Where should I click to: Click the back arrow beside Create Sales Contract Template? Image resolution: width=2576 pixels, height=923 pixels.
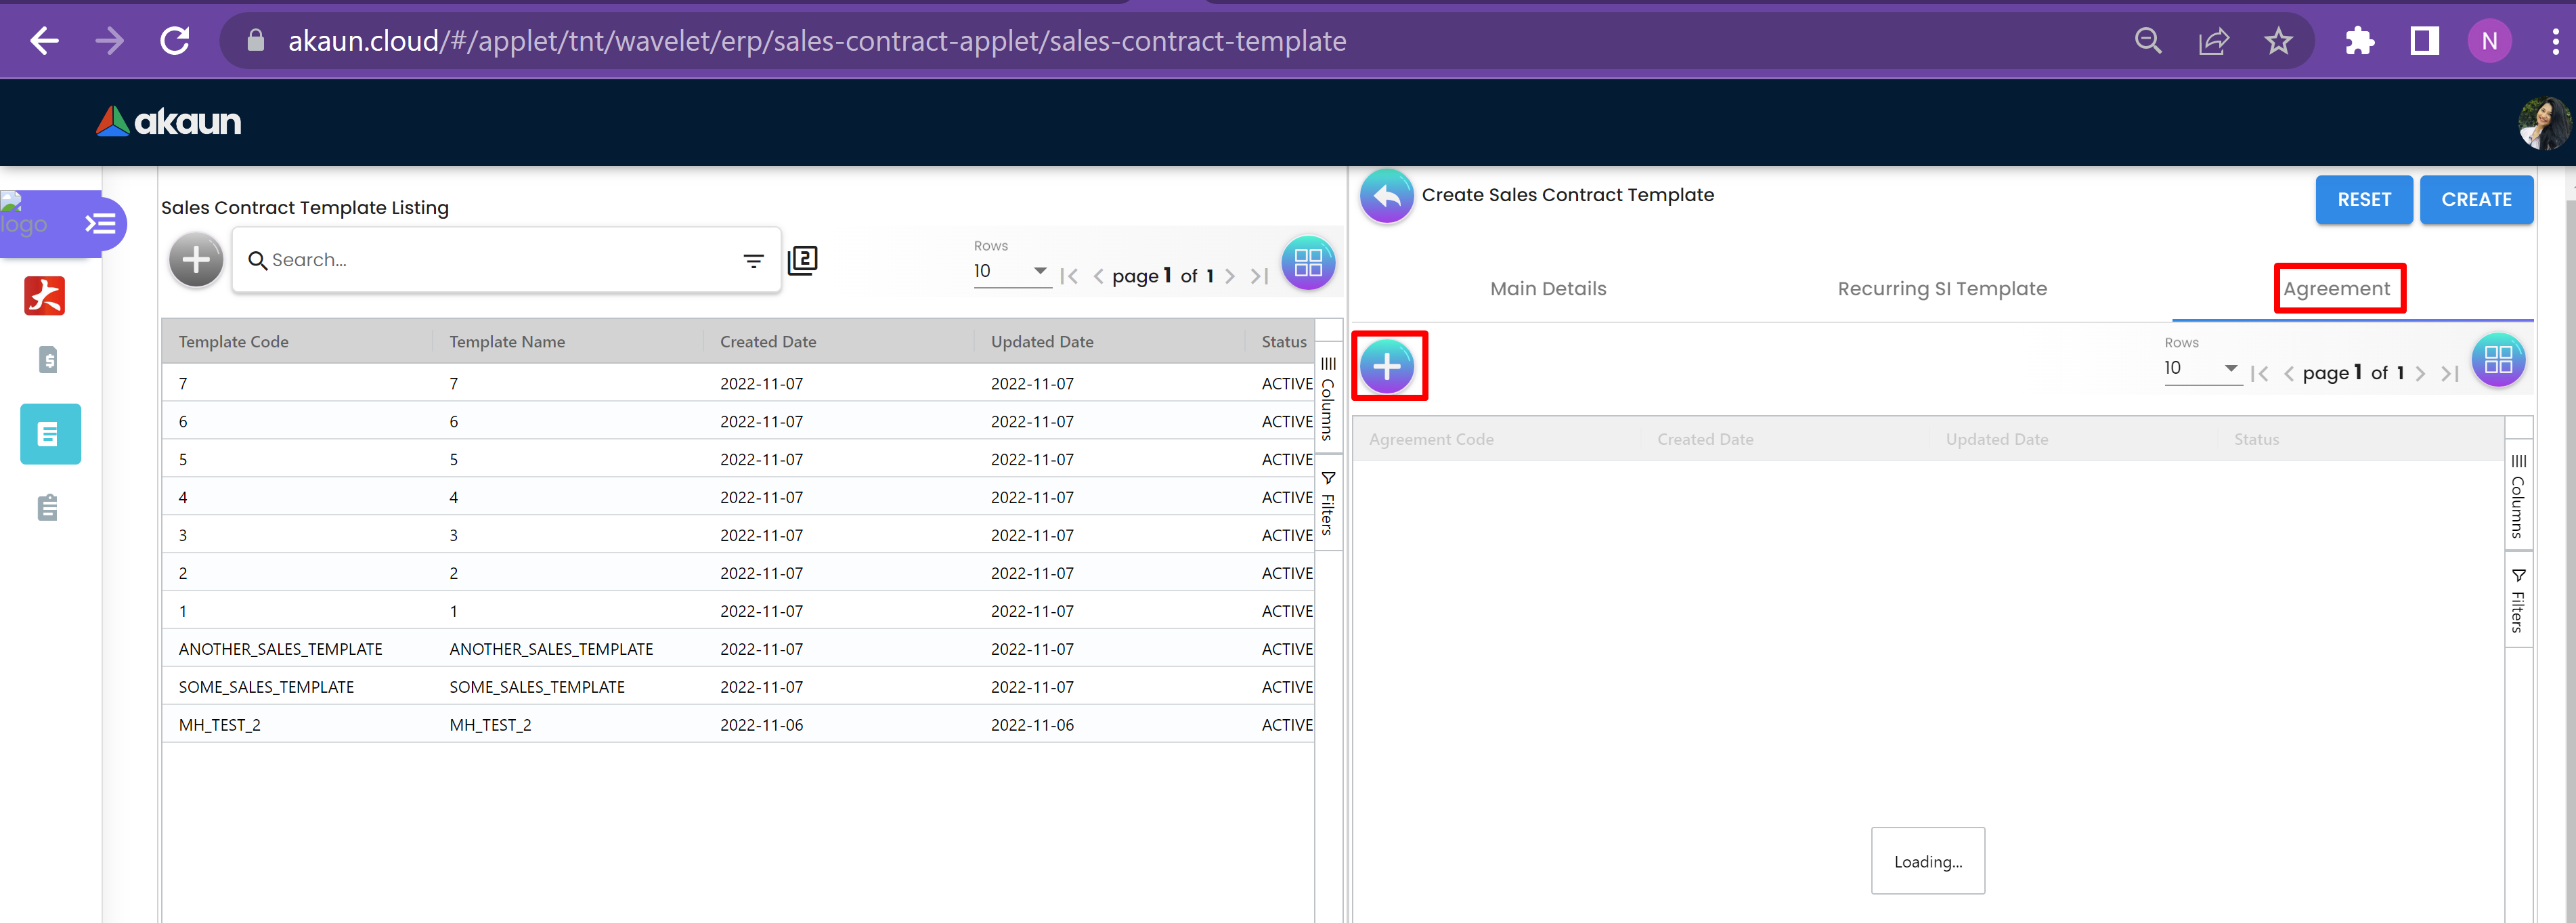click(x=1386, y=196)
